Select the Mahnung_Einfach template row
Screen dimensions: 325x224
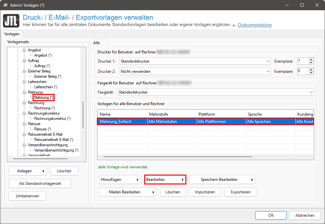pos(205,122)
